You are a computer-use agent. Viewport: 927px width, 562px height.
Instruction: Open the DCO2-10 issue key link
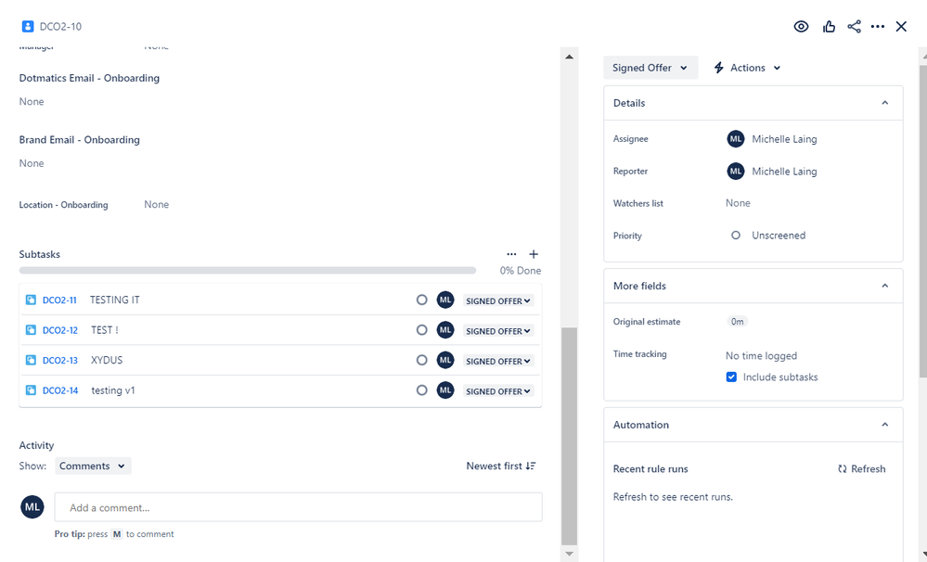tap(60, 27)
